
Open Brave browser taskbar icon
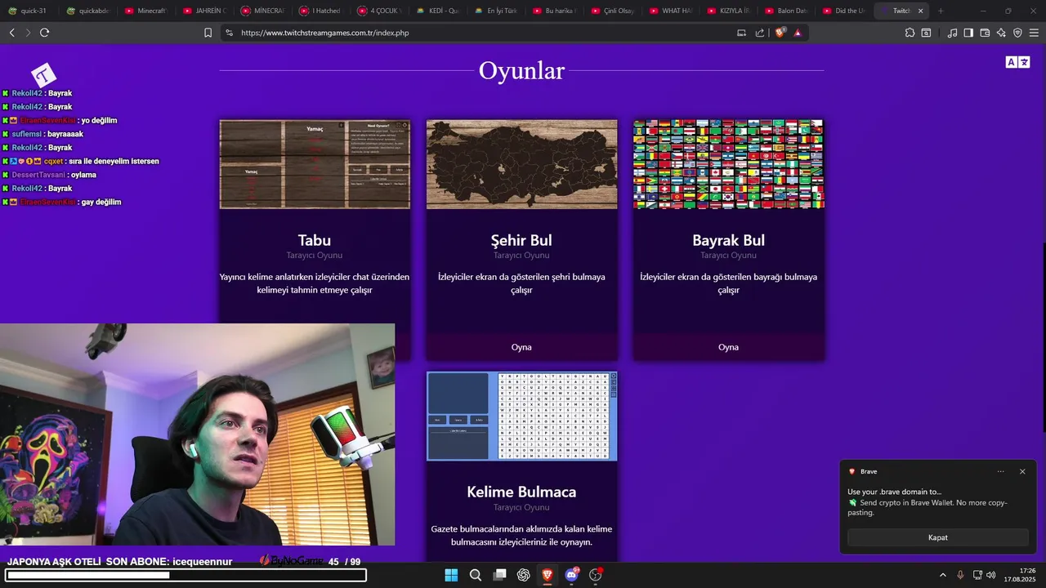coord(548,575)
